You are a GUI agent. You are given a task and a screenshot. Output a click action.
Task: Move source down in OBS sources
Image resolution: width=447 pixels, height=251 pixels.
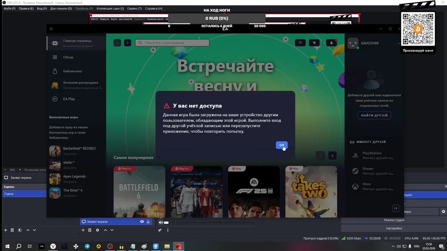pos(112,230)
